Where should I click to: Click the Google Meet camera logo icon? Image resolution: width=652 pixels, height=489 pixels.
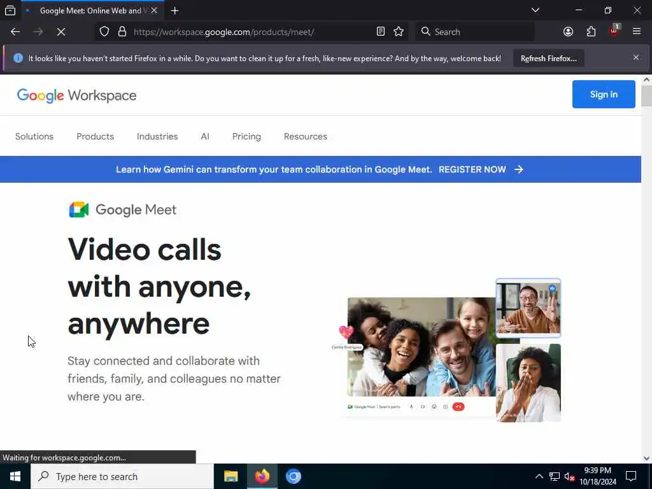tap(79, 209)
